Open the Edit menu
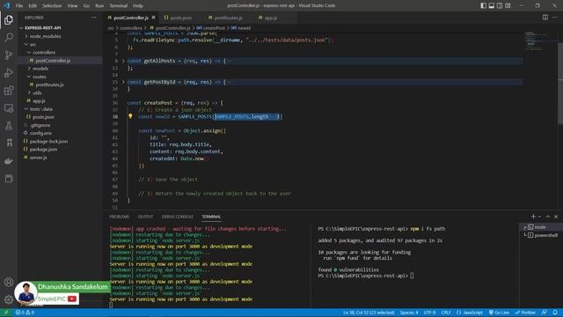Viewport: 563px width, 317px height. (33, 6)
